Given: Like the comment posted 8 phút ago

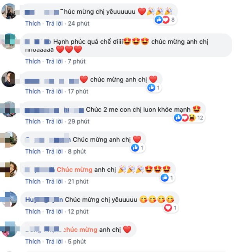Looking at the screenshot, I should 33,152.
